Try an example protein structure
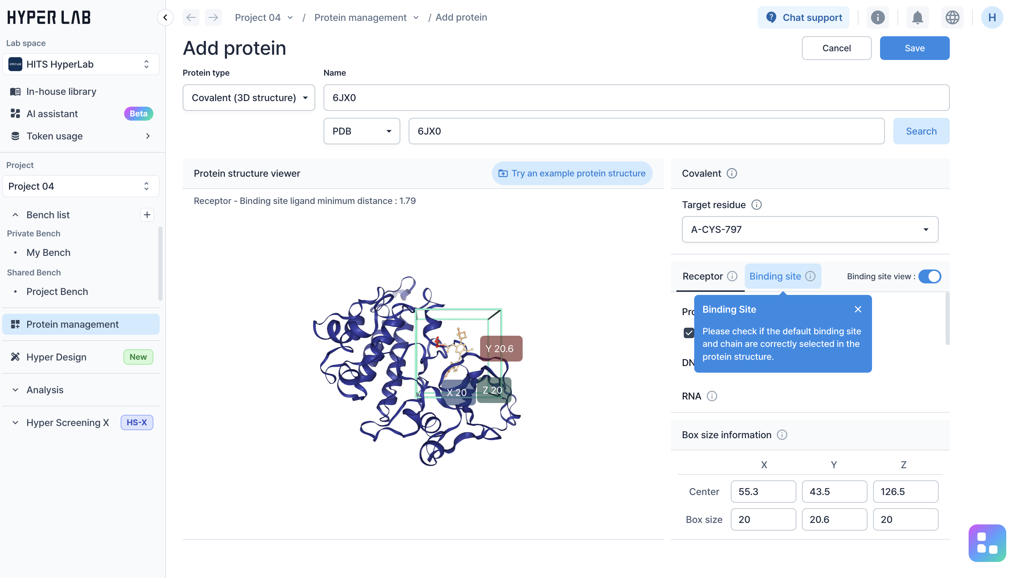1023x578 pixels. click(572, 174)
